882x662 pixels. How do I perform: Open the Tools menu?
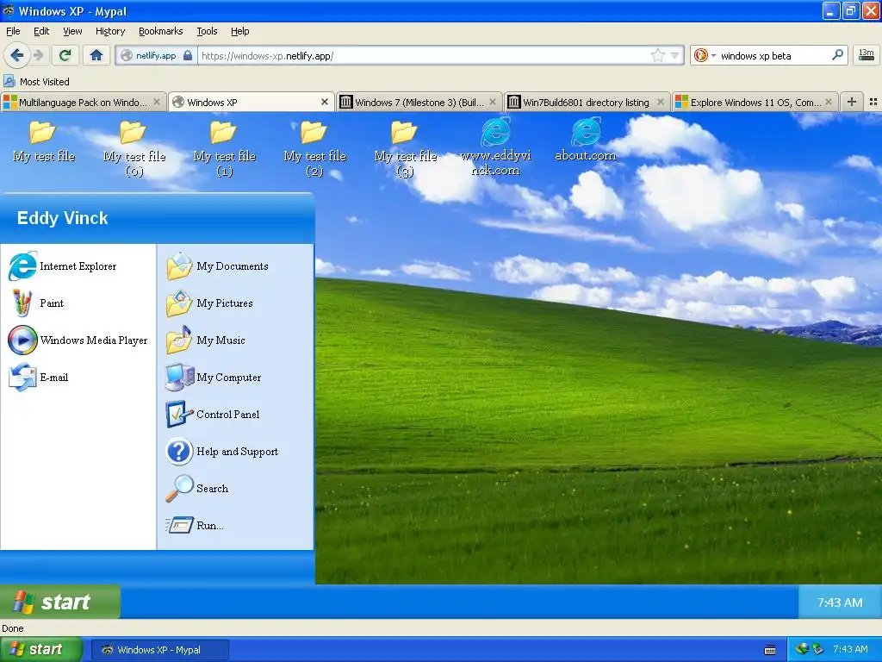[x=207, y=31]
